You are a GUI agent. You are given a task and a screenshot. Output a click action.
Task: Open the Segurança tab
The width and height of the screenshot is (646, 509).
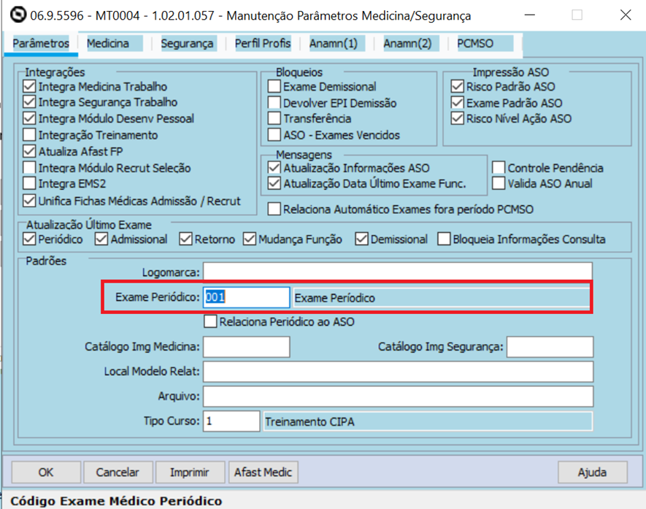(x=187, y=43)
